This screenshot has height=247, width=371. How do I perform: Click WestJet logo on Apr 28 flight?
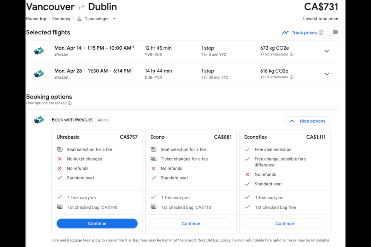click(x=39, y=74)
